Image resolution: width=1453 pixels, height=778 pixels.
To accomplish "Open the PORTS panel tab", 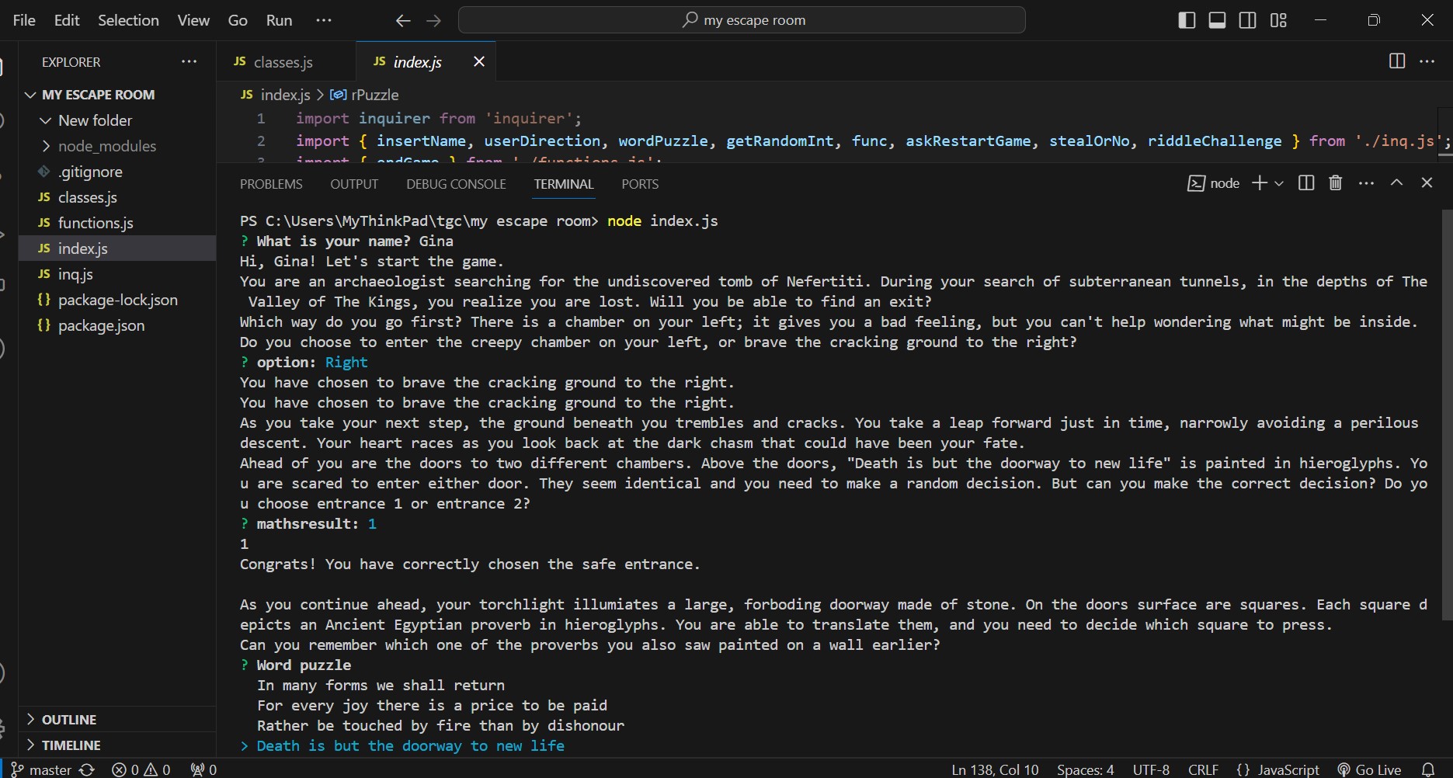I will pyautogui.click(x=640, y=184).
